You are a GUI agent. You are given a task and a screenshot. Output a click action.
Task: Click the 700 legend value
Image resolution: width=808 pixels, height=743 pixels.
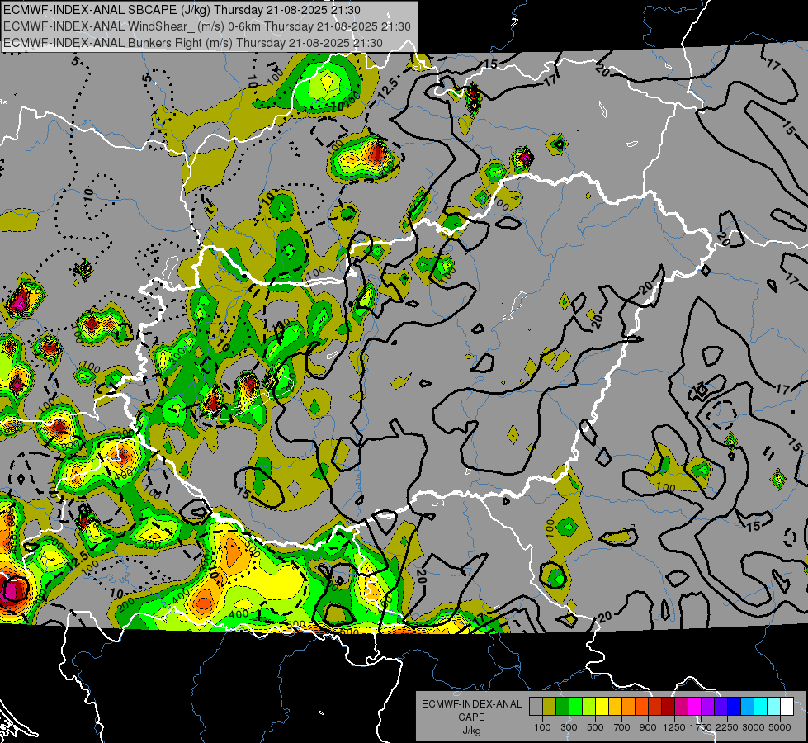pos(622,727)
